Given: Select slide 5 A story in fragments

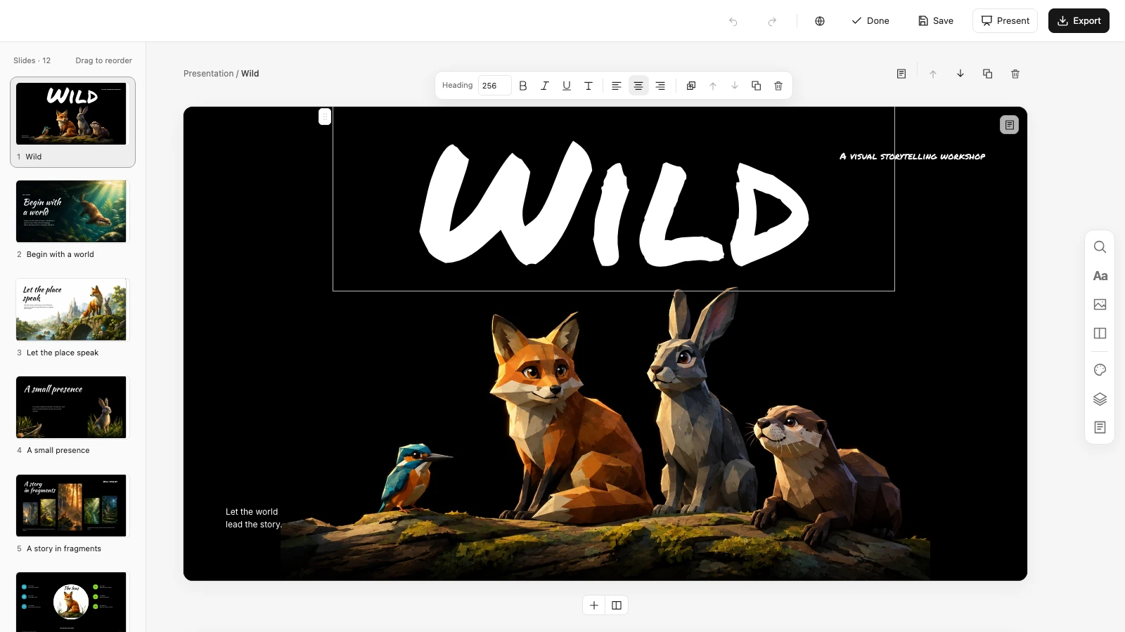Looking at the screenshot, I should click(x=72, y=514).
